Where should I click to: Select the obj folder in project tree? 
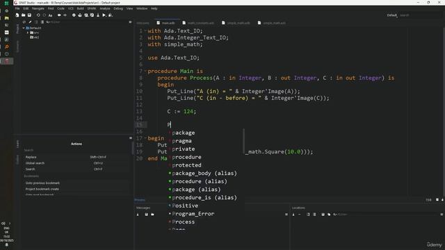coord(35,37)
